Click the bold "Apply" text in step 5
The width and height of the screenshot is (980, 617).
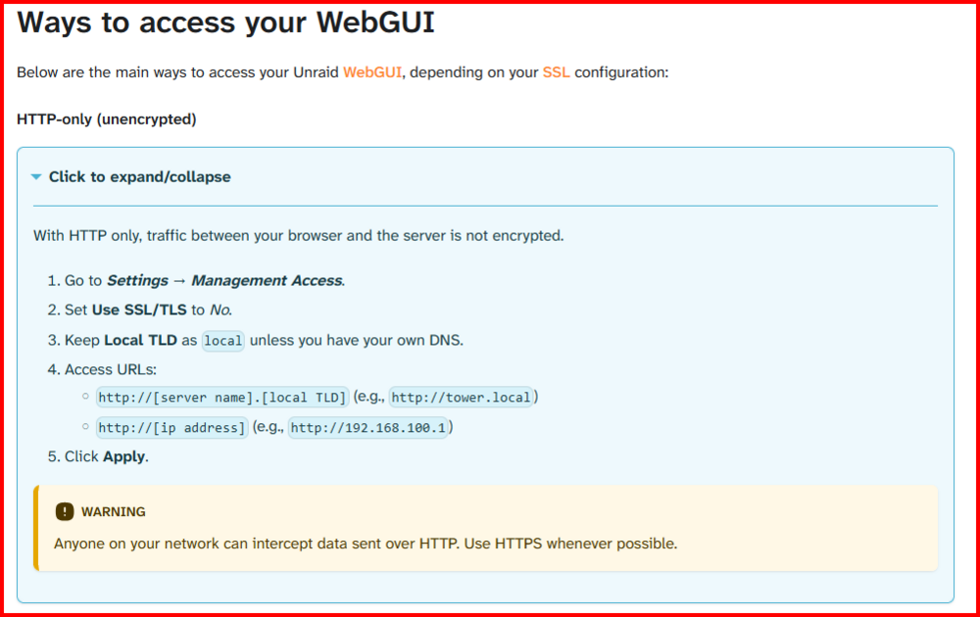pos(124,456)
